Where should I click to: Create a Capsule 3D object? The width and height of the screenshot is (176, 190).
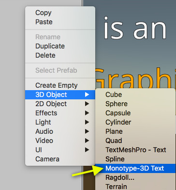pyautogui.click(x=135, y=113)
